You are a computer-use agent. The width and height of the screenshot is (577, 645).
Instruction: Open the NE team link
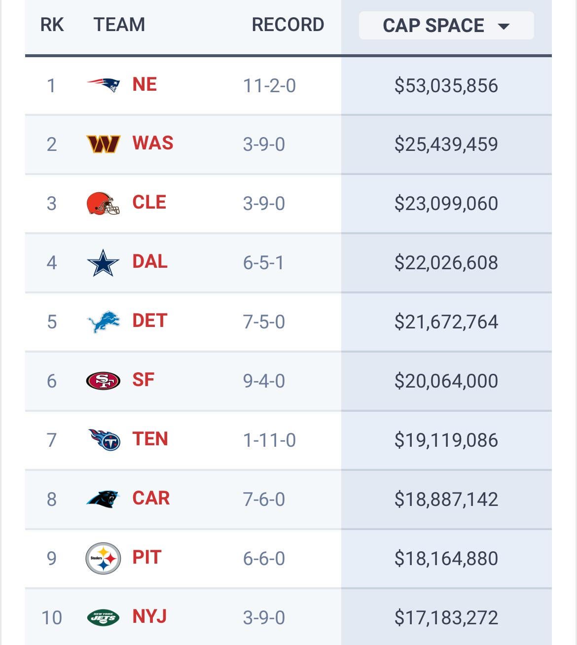coord(144,84)
